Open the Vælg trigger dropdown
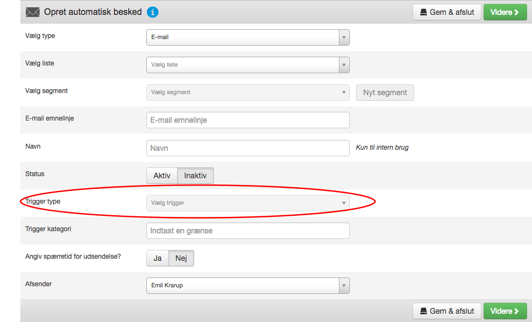The height and width of the screenshot is (322, 532). [248, 203]
